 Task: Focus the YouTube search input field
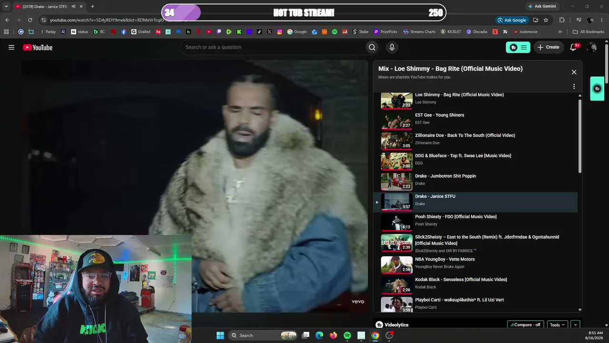[272, 47]
